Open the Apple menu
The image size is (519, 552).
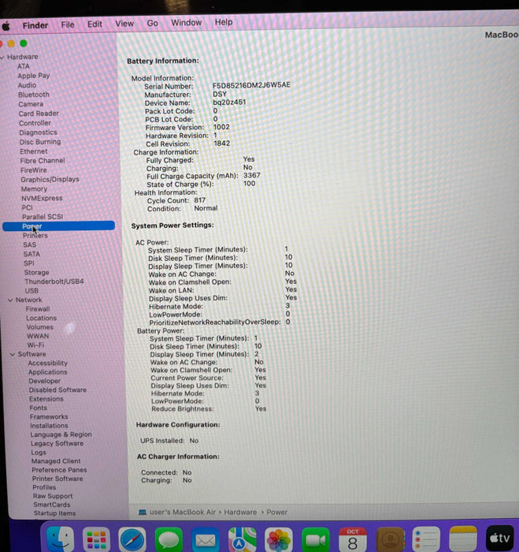(6, 26)
